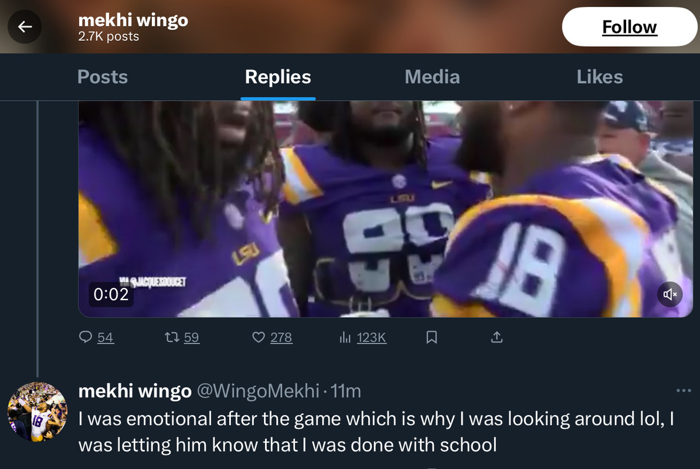Play the LSU players video
Image resolution: width=700 pixels, height=469 pixels.
coord(385,208)
